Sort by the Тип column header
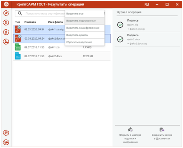This screenshot has width=183, height=148. click(17, 22)
